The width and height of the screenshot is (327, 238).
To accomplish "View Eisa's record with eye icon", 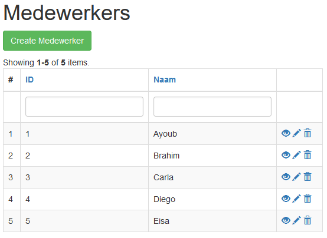I will (x=286, y=220).
